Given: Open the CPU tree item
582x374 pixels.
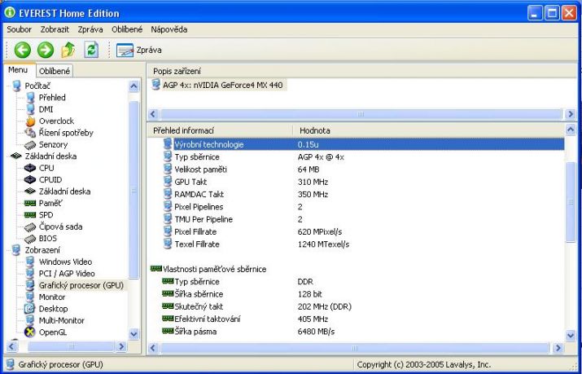Looking at the screenshot, I should [x=46, y=168].
